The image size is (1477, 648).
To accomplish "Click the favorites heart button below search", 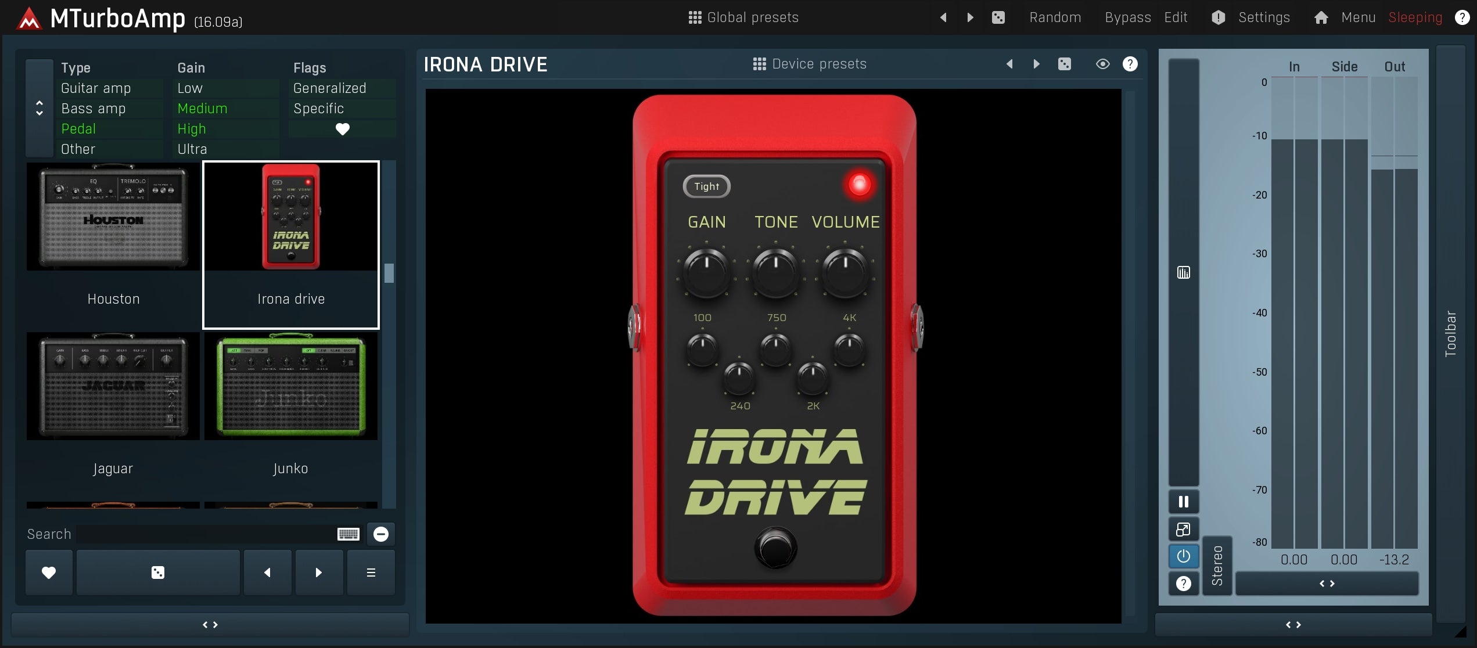I will click(49, 573).
